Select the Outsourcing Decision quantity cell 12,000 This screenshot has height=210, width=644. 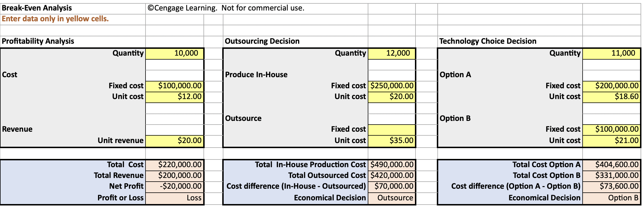pyautogui.click(x=392, y=53)
